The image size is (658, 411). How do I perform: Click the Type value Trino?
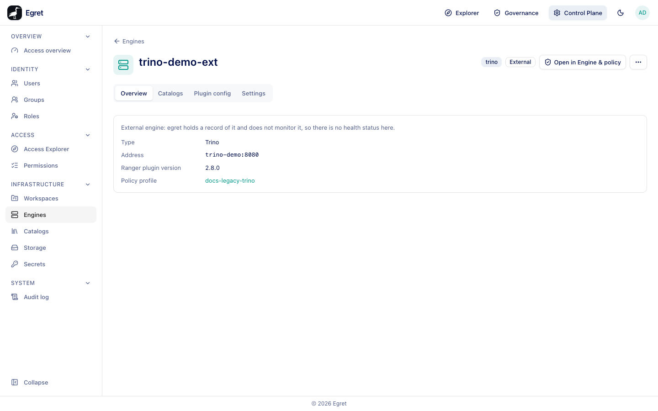coord(212,142)
